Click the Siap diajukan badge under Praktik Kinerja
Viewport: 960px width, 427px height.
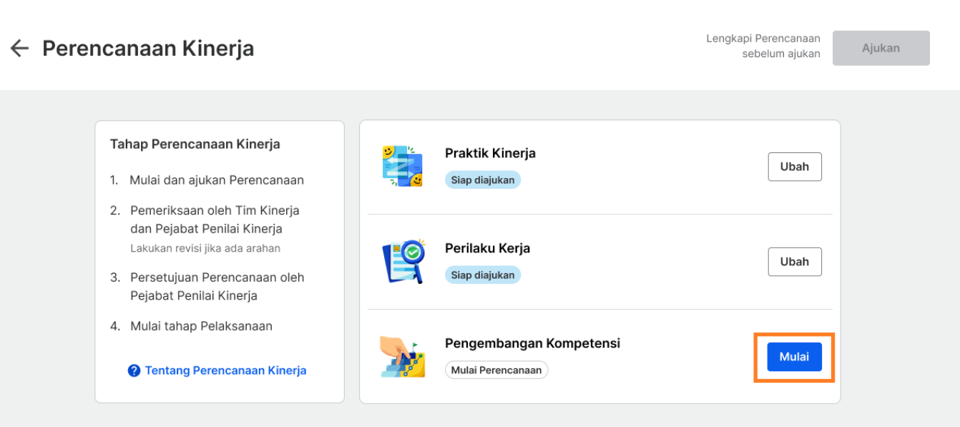point(483,180)
